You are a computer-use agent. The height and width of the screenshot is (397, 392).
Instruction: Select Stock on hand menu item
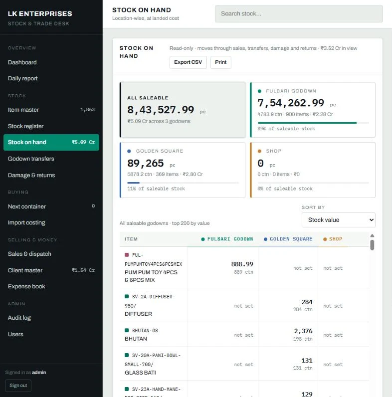coord(51,142)
